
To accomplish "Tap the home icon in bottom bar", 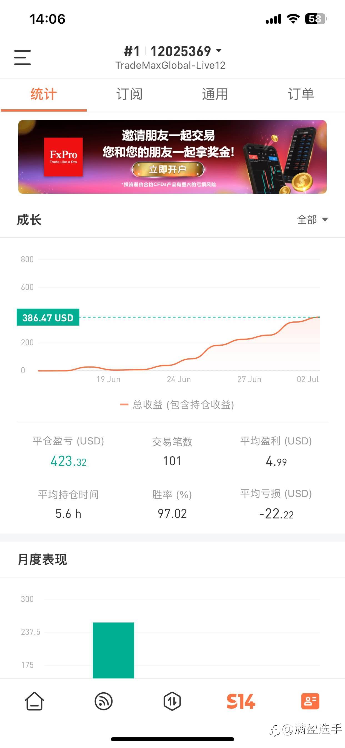I will point(34,701).
